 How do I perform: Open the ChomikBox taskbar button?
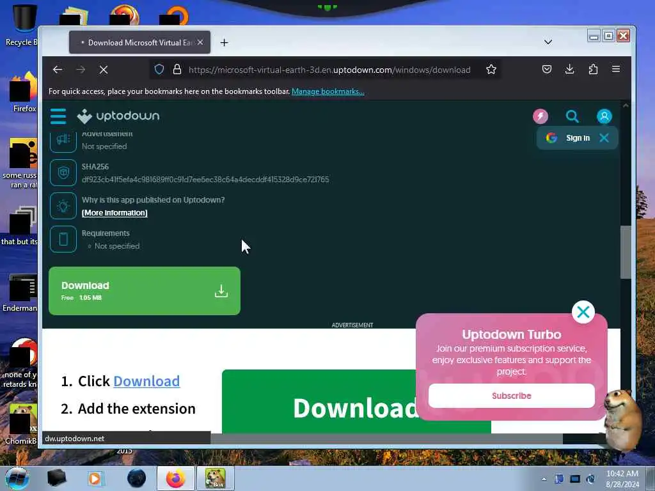pyautogui.click(x=215, y=478)
